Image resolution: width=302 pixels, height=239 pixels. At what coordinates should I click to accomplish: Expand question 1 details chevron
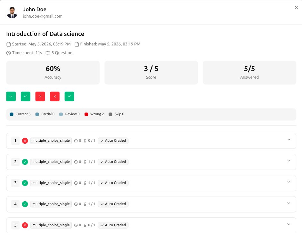coord(289,140)
